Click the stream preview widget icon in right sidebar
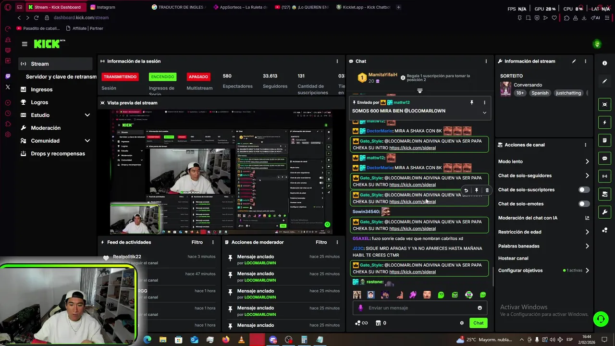615x346 pixels. (604, 104)
